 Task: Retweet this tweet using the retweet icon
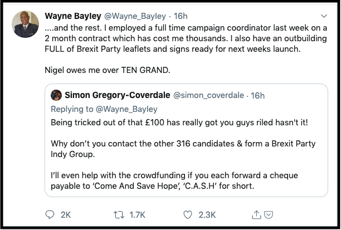point(119,214)
